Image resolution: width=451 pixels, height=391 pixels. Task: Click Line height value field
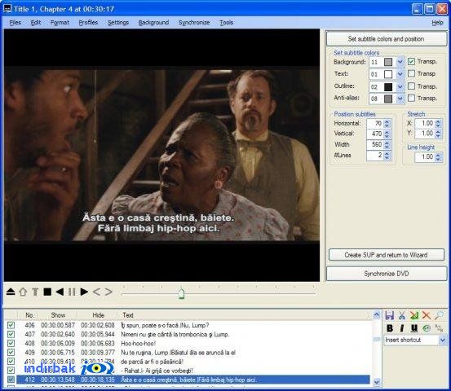tap(425, 157)
